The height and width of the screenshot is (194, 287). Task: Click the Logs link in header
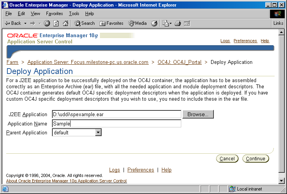click(x=225, y=41)
